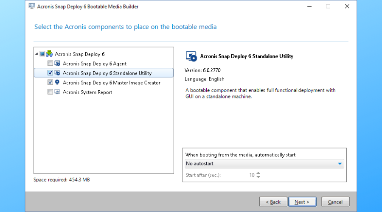Uncheck the Master Image Creator checkbox
Screen dimensions: 382x212
(50, 82)
